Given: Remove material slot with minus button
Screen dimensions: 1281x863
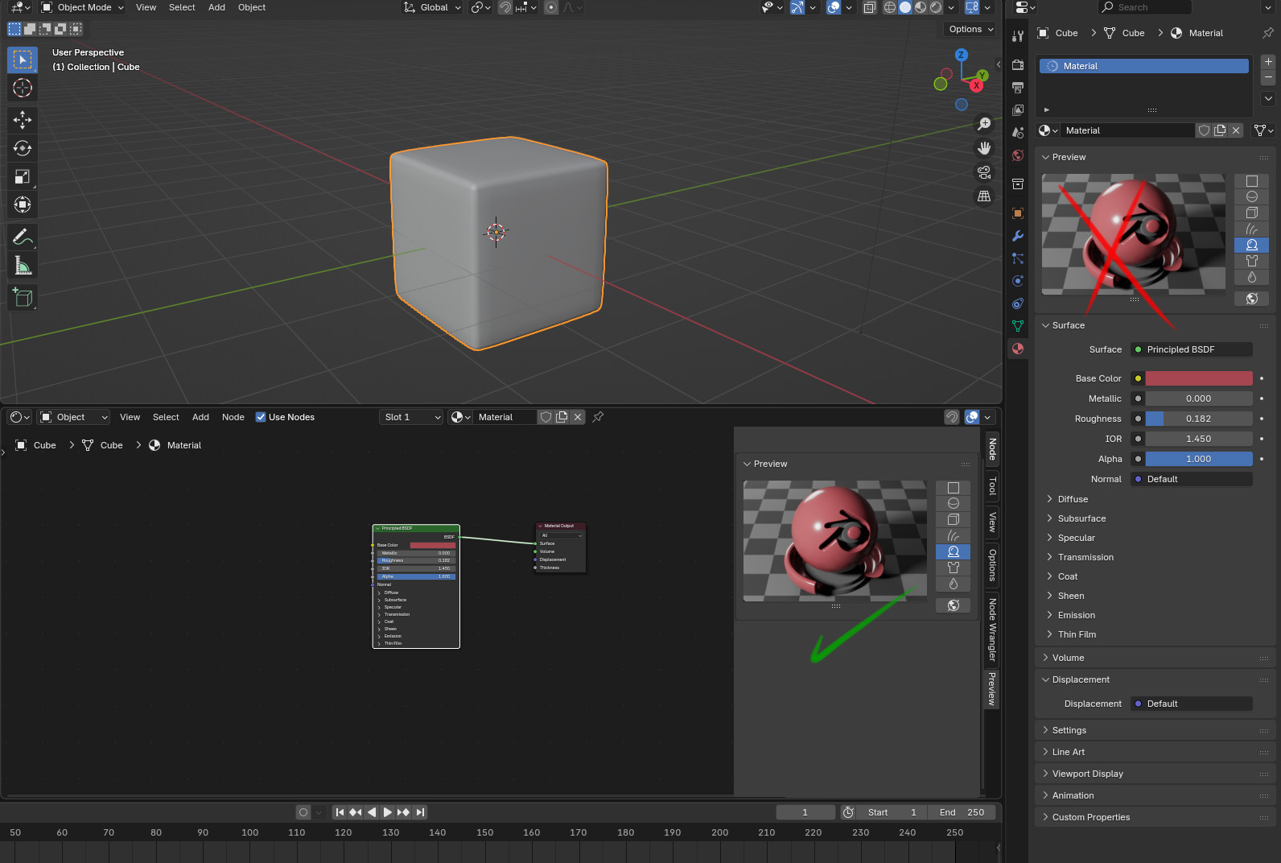Looking at the screenshot, I should tap(1268, 77).
